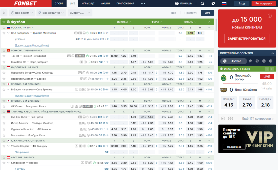Image resolution: width=278 pixels, height=170 pixels.
Task: Change language via Russian flag icon
Action: coord(224,4)
